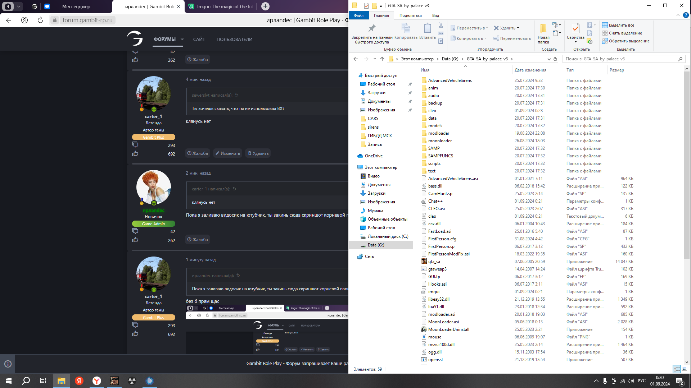Open the View ribbon tab
Image resolution: width=691 pixels, height=388 pixels.
[435, 15]
